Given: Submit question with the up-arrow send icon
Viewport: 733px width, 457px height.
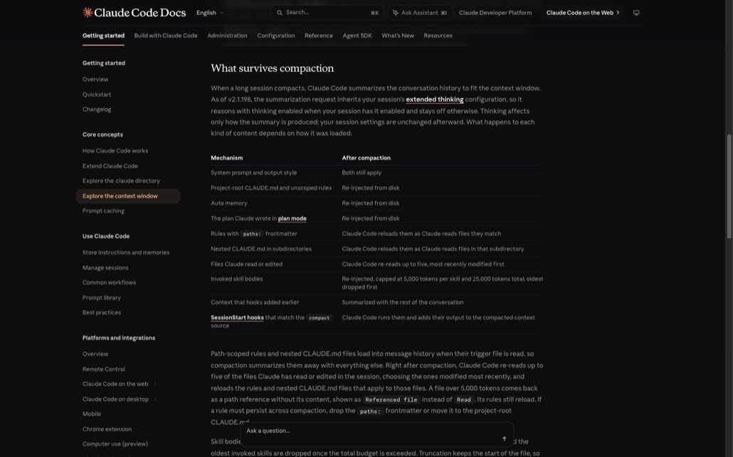Looking at the screenshot, I should tap(504, 439).
